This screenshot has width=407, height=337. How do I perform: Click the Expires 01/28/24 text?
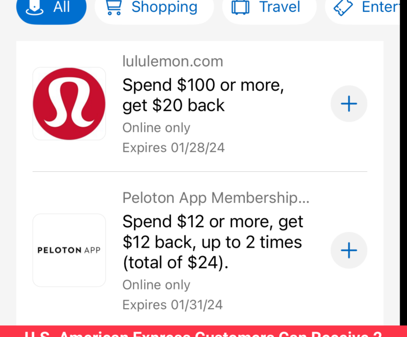[174, 148]
